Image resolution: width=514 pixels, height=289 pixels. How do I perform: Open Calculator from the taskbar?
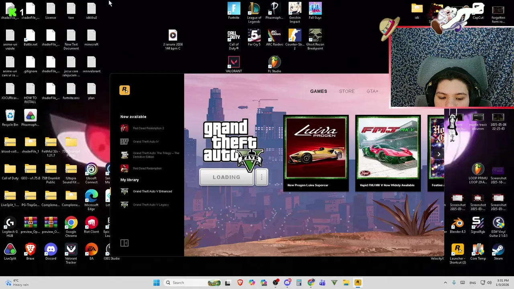(x=299, y=283)
